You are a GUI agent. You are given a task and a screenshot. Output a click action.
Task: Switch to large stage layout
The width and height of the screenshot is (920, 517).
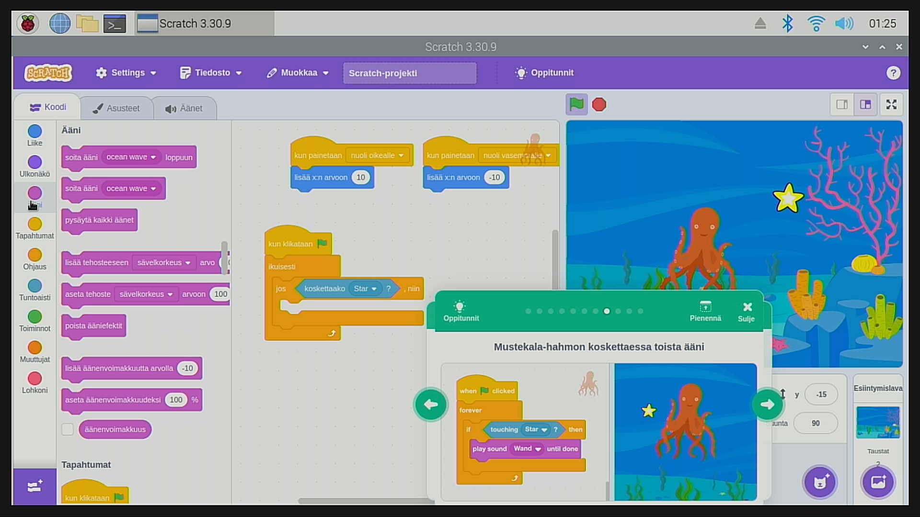click(x=865, y=104)
